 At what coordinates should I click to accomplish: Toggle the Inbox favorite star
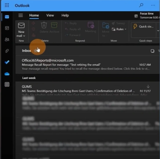coord(36,50)
